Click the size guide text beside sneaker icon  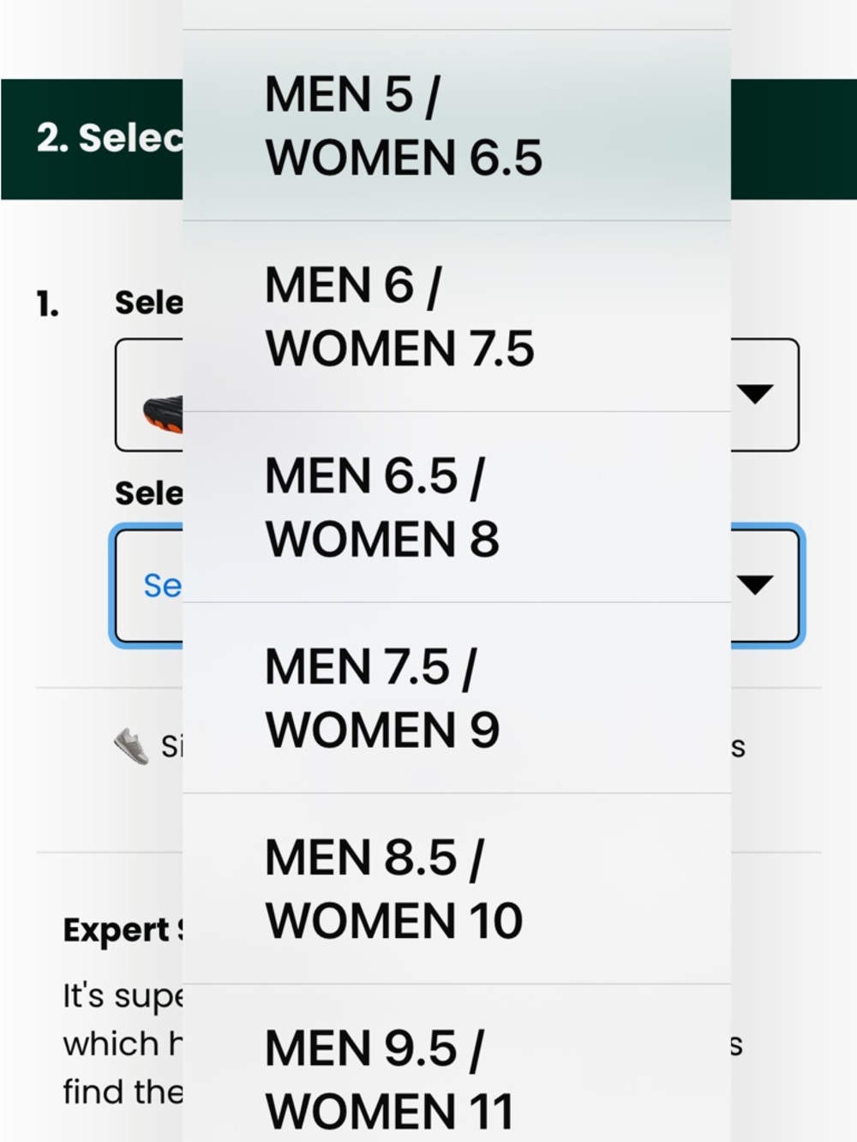coord(171,746)
